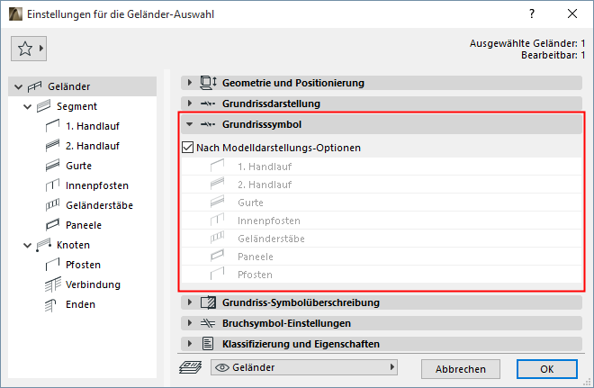Select Paneele in the sidebar tree
594x388 pixels.
83,225
